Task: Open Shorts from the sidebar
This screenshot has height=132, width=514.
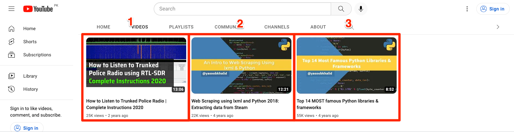Action: [30, 42]
